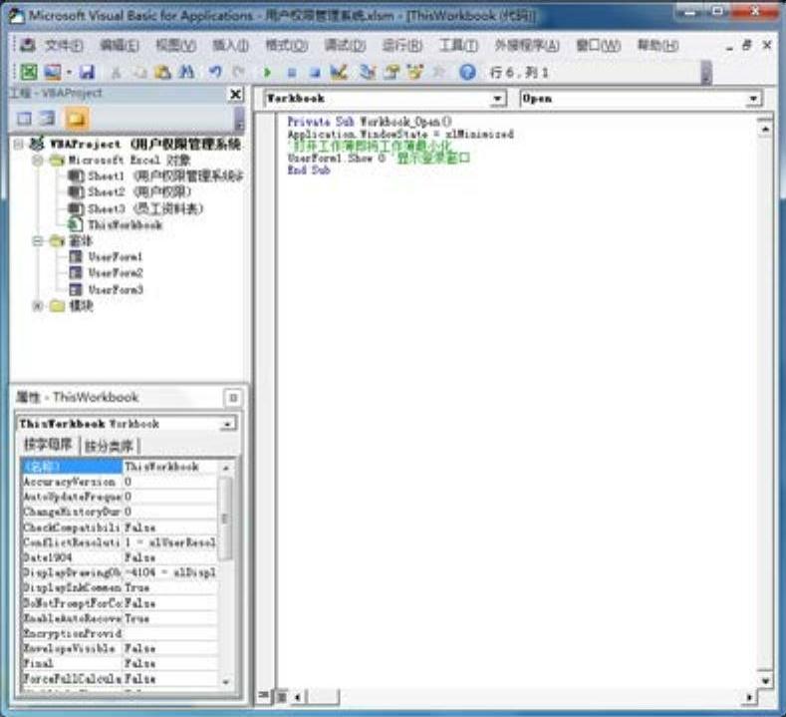Click the Break pause icon
786x717 pixels.
[292, 73]
